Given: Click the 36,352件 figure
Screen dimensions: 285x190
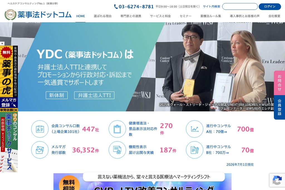Looking at the screenshot, I should click(x=86, y=150).
